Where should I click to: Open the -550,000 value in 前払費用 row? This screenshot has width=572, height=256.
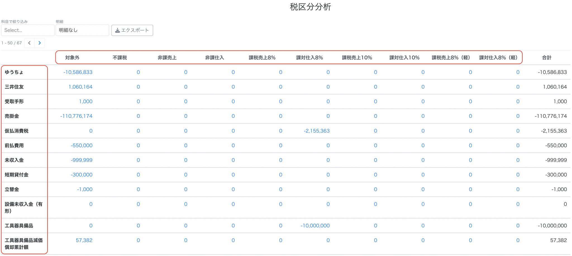pyautogui.click(x=82, y=145)
